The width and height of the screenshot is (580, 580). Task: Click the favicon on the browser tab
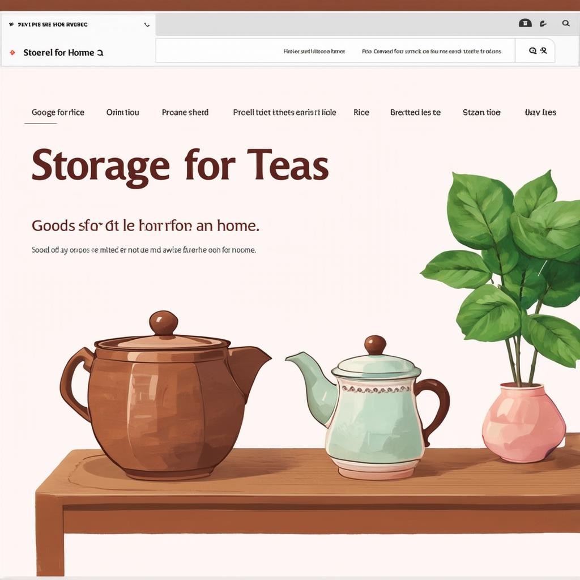[11, 25]
